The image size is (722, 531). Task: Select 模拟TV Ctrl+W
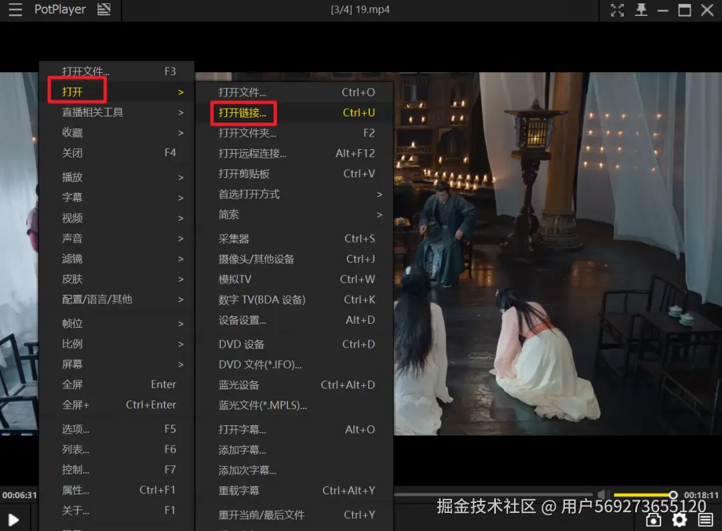click(295, 280)
